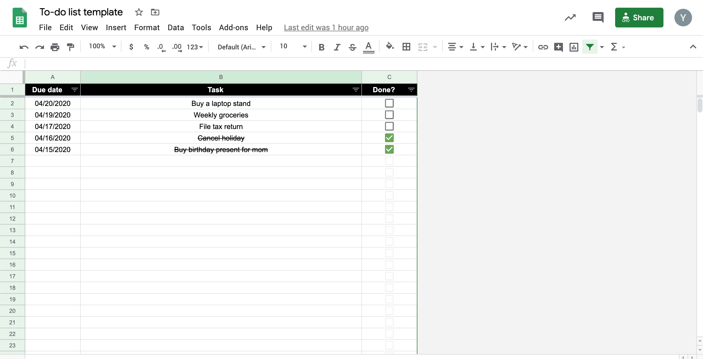Click the text color icon
Image resolution: width=703 pixels, height=359 pixels.
coord(368,47)
